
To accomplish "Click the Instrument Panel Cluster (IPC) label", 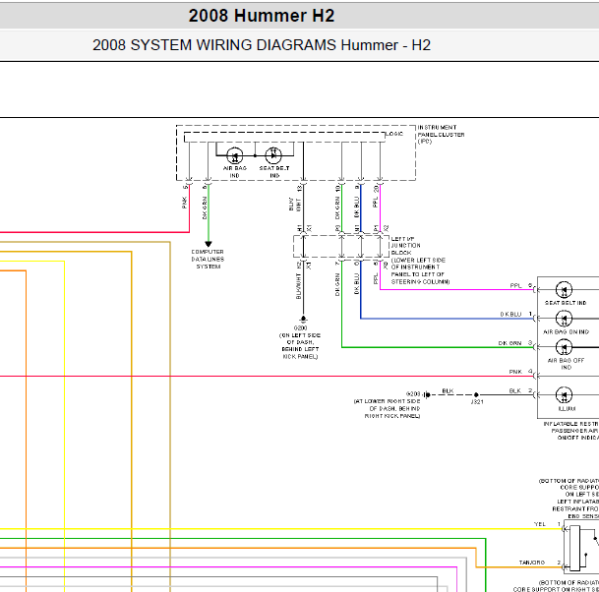I will pyautogui.click(x=440, y=134).
